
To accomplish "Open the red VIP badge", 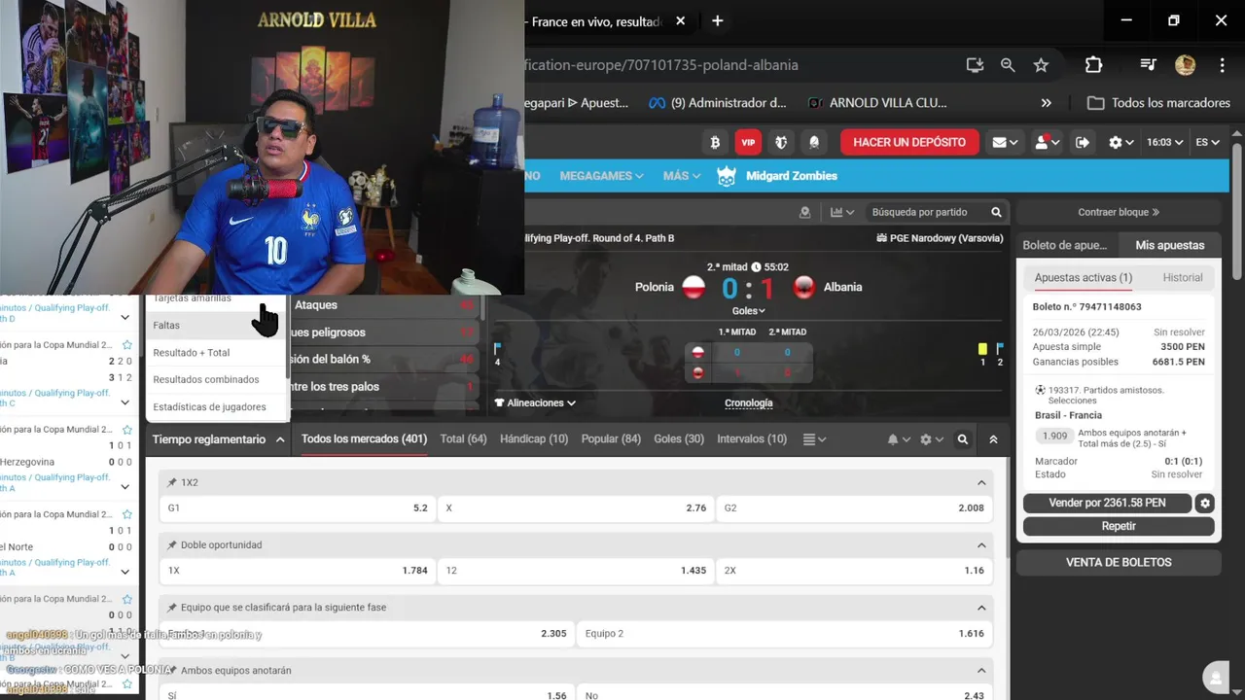I will coord(748,142).
